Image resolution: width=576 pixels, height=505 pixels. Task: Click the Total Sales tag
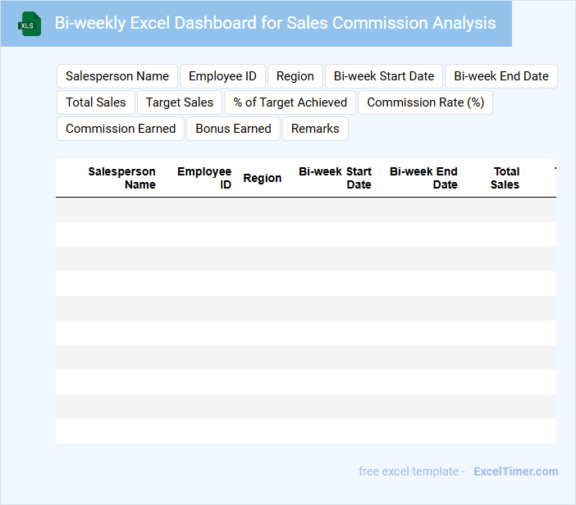coord(96,102)
